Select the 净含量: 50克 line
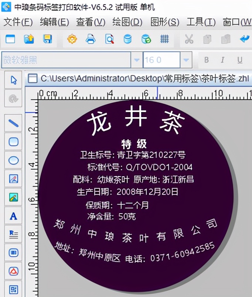Screen dimensions: 252x297 pyautogui.click(x=112, y=216)
